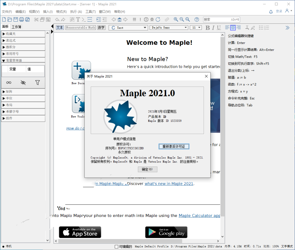
Task: Outdent the section icon
Action: pyautogui.click(x=105, y=19)
